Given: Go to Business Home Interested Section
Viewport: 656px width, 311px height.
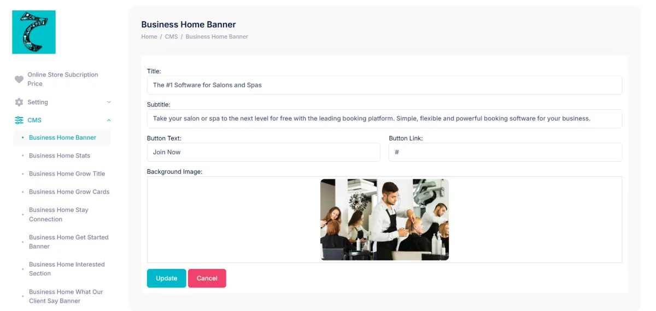Looking at the screenshot, I should 67,269.
